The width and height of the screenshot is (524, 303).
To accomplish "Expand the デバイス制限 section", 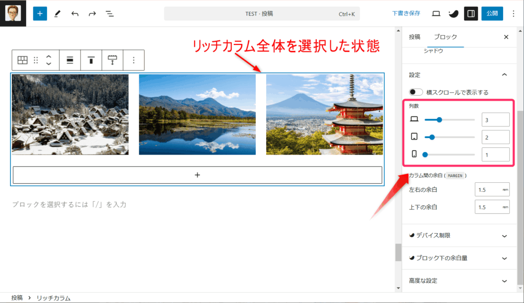I will point(504,235).
